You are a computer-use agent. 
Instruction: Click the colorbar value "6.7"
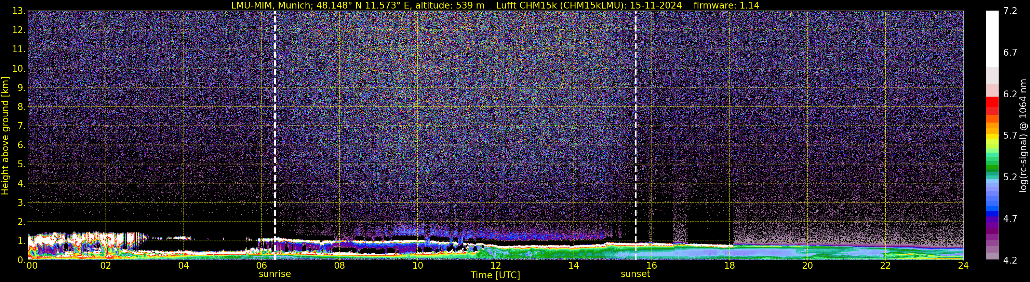tap(1010, 53)
